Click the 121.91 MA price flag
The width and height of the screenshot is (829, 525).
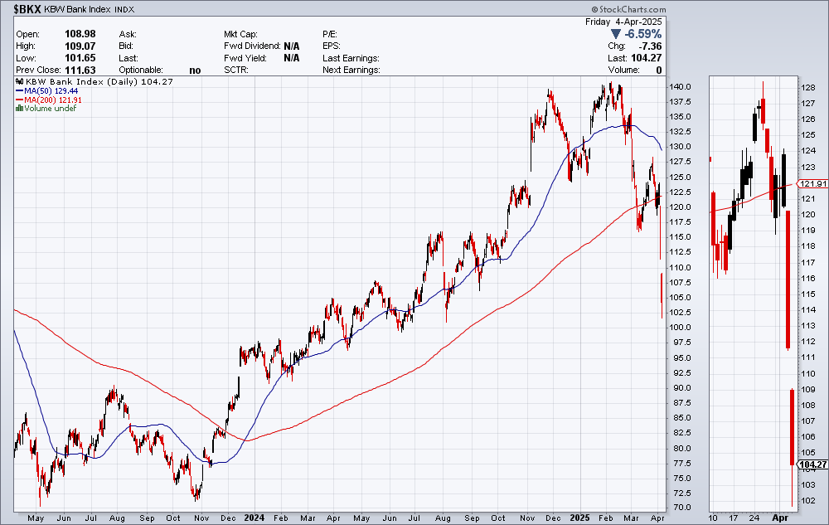(812, 184)
